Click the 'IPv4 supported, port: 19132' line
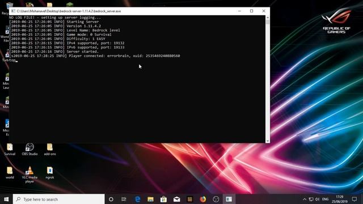Viewport: 363px width, 204px height. click(67, 43)
